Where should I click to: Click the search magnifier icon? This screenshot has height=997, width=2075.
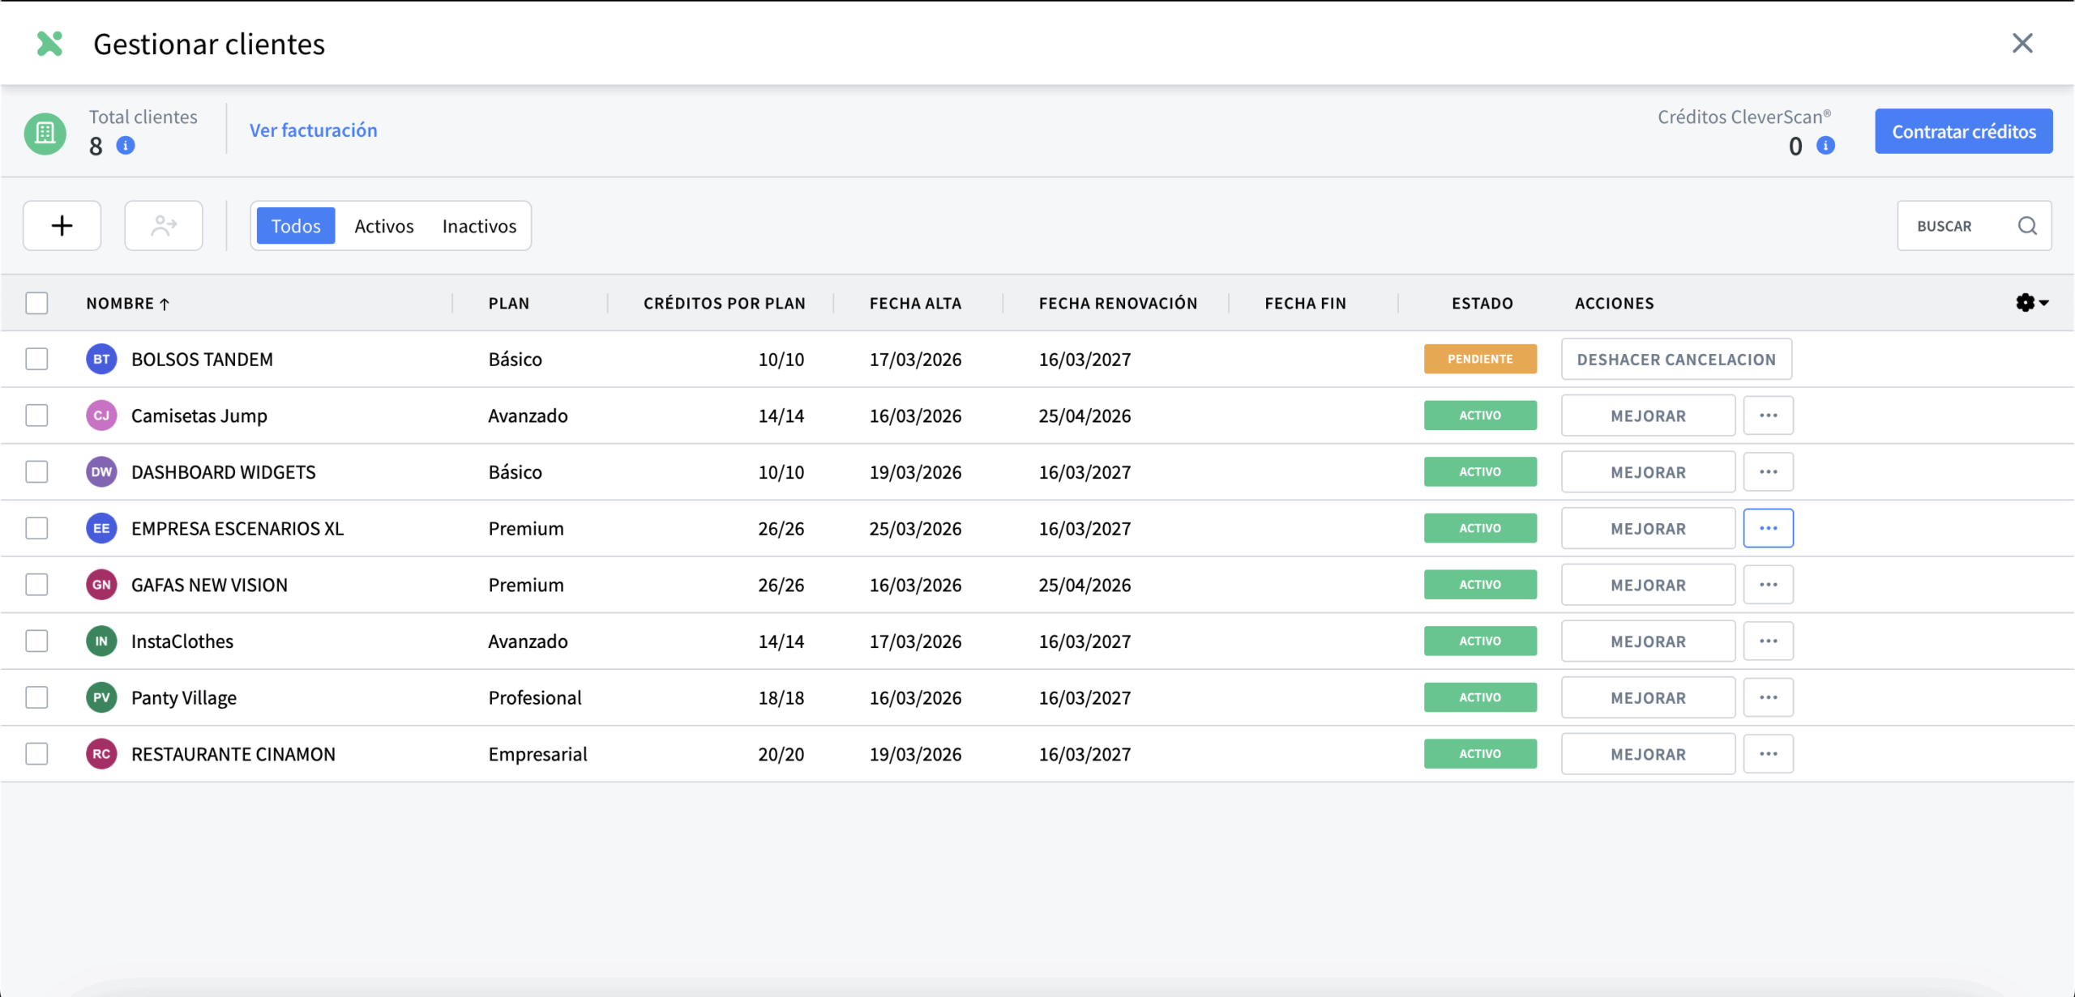(x=2027, y=226)
